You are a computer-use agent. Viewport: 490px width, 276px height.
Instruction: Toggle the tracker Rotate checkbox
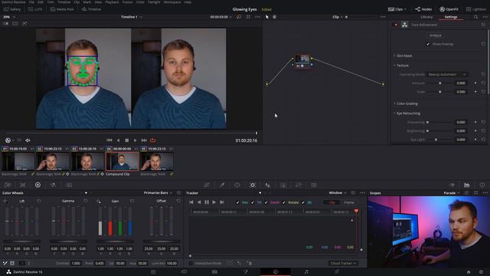(284, 202)
